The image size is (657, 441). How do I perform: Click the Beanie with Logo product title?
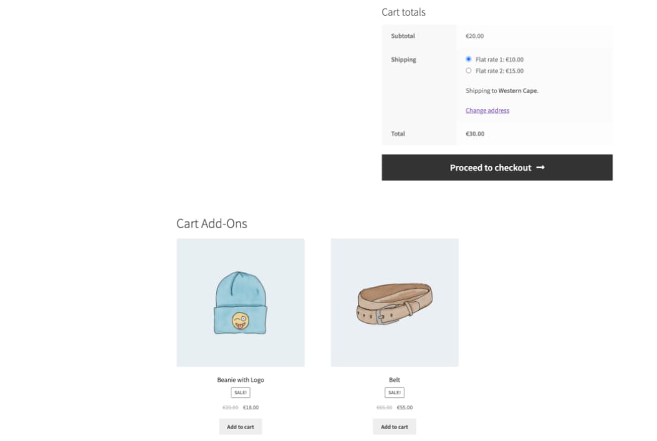(x=240, y=380)
